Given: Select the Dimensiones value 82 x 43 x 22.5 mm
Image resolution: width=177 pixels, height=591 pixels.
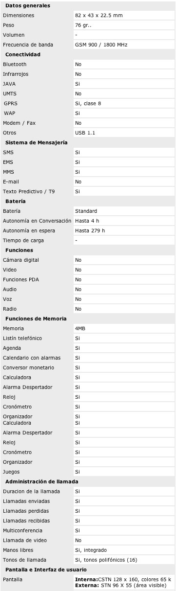Looking at the screenshot, I should click(98, 15).
